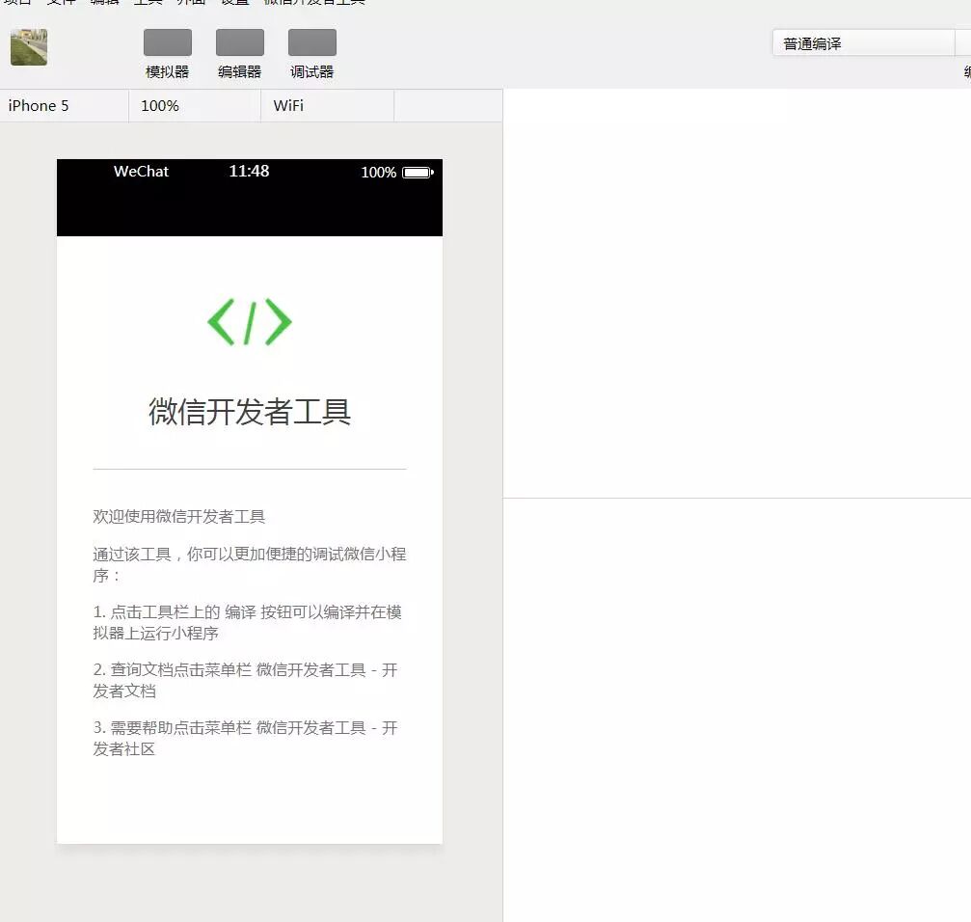Toggle the 编辑器 editor panel button

click(x=240, y=54)
